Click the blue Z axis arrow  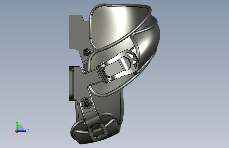22,131
